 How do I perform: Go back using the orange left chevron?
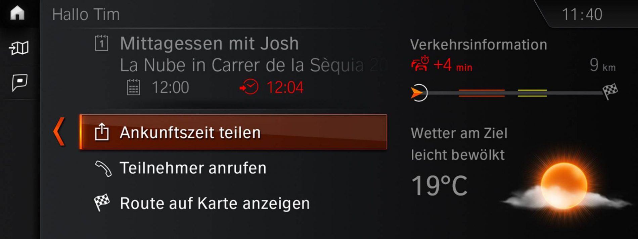point(59,132)
